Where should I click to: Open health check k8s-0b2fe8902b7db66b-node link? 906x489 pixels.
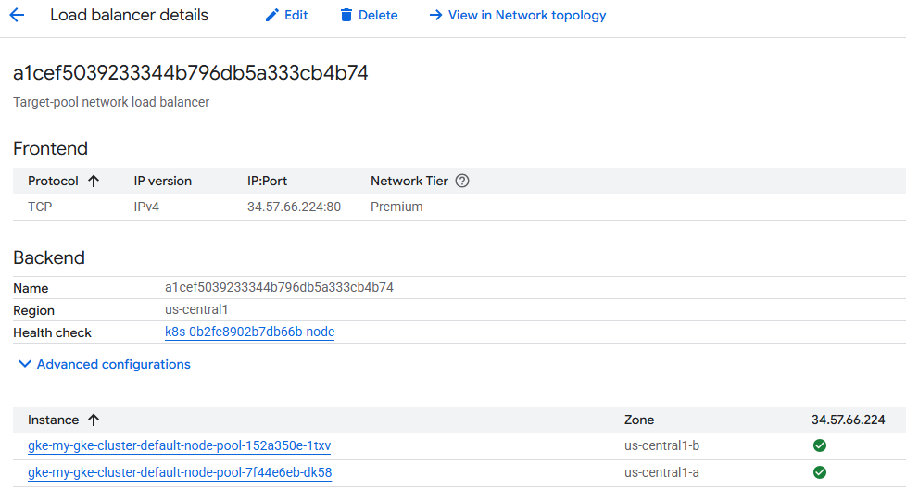tap(249, 332)
